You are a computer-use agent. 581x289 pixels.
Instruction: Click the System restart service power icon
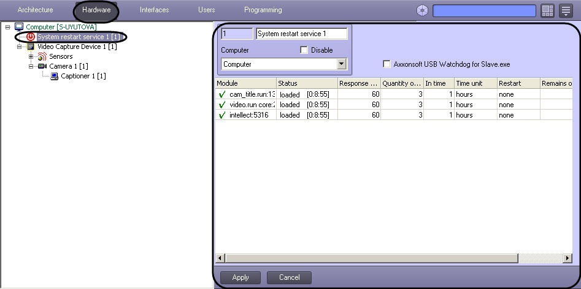point(31,37)
